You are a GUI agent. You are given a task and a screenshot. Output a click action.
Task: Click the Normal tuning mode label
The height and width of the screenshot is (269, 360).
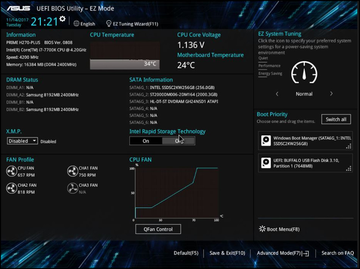pyautogui.click(x=304, y=94)
